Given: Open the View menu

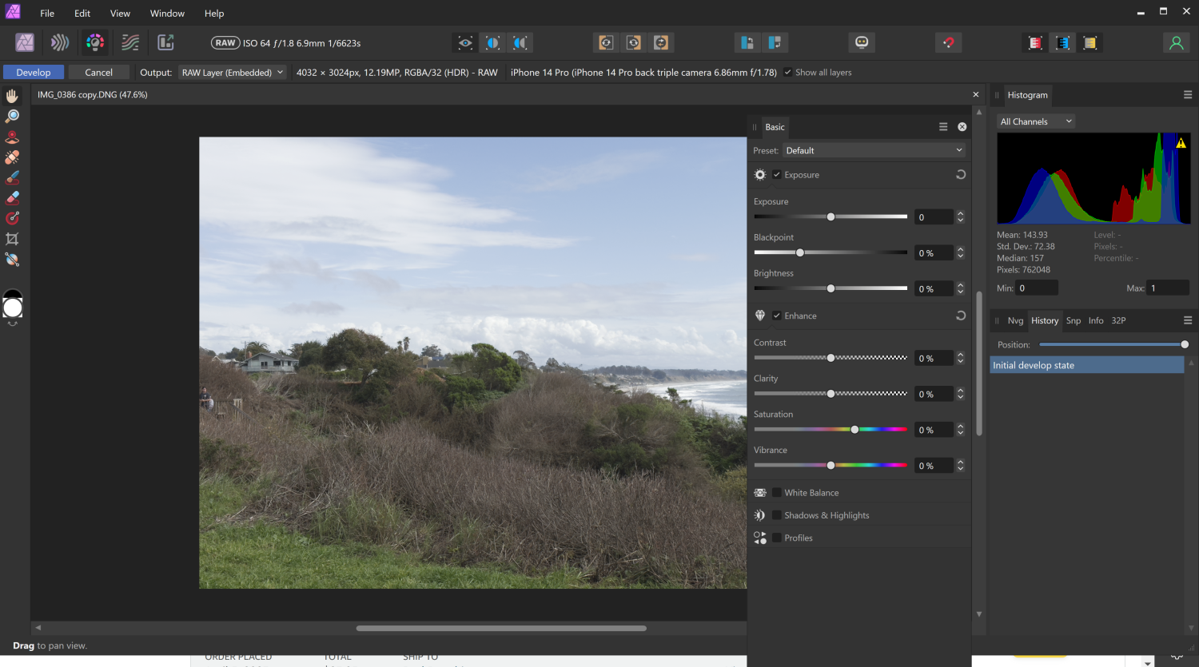Looking at the screenshot, I should pos(120,13).
